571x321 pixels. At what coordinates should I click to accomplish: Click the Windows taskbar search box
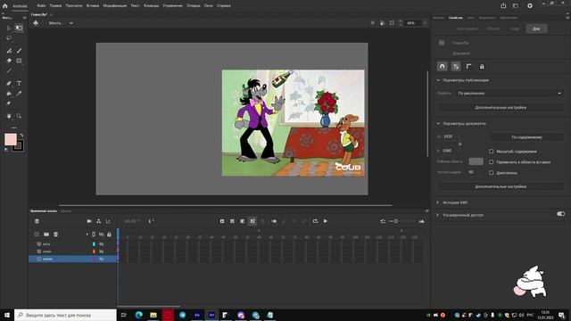[x=65, y=315]
